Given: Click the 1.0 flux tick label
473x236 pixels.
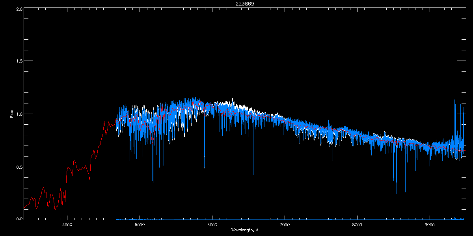Looking at the screenshot, I should tap(18, 114).
